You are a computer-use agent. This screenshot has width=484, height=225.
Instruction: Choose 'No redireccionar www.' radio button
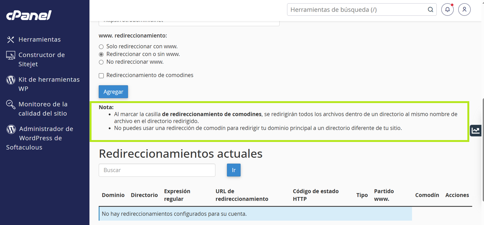click(x=101, y=62)
